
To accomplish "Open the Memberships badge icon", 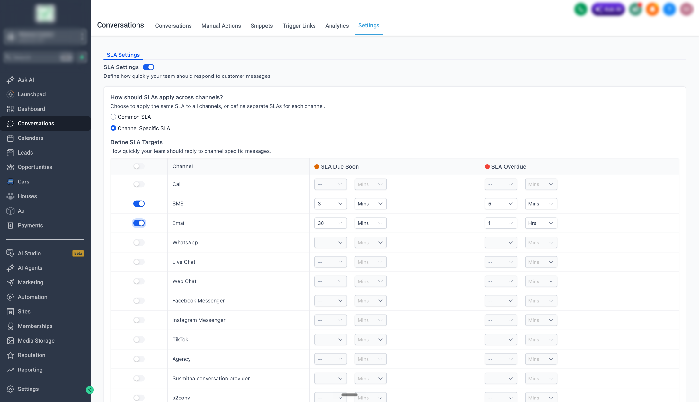I will [10, 326].
